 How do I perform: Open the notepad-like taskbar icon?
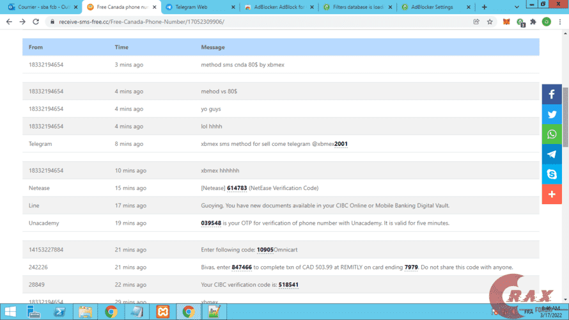(137, 312)
